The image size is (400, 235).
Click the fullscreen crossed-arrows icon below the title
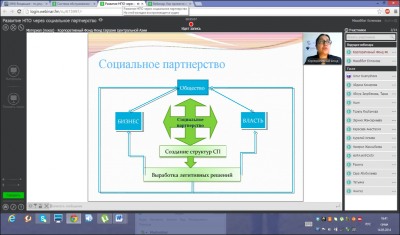tap(13, 27)
